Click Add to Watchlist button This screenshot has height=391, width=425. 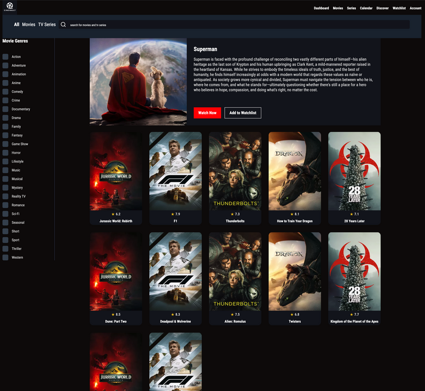243,113
